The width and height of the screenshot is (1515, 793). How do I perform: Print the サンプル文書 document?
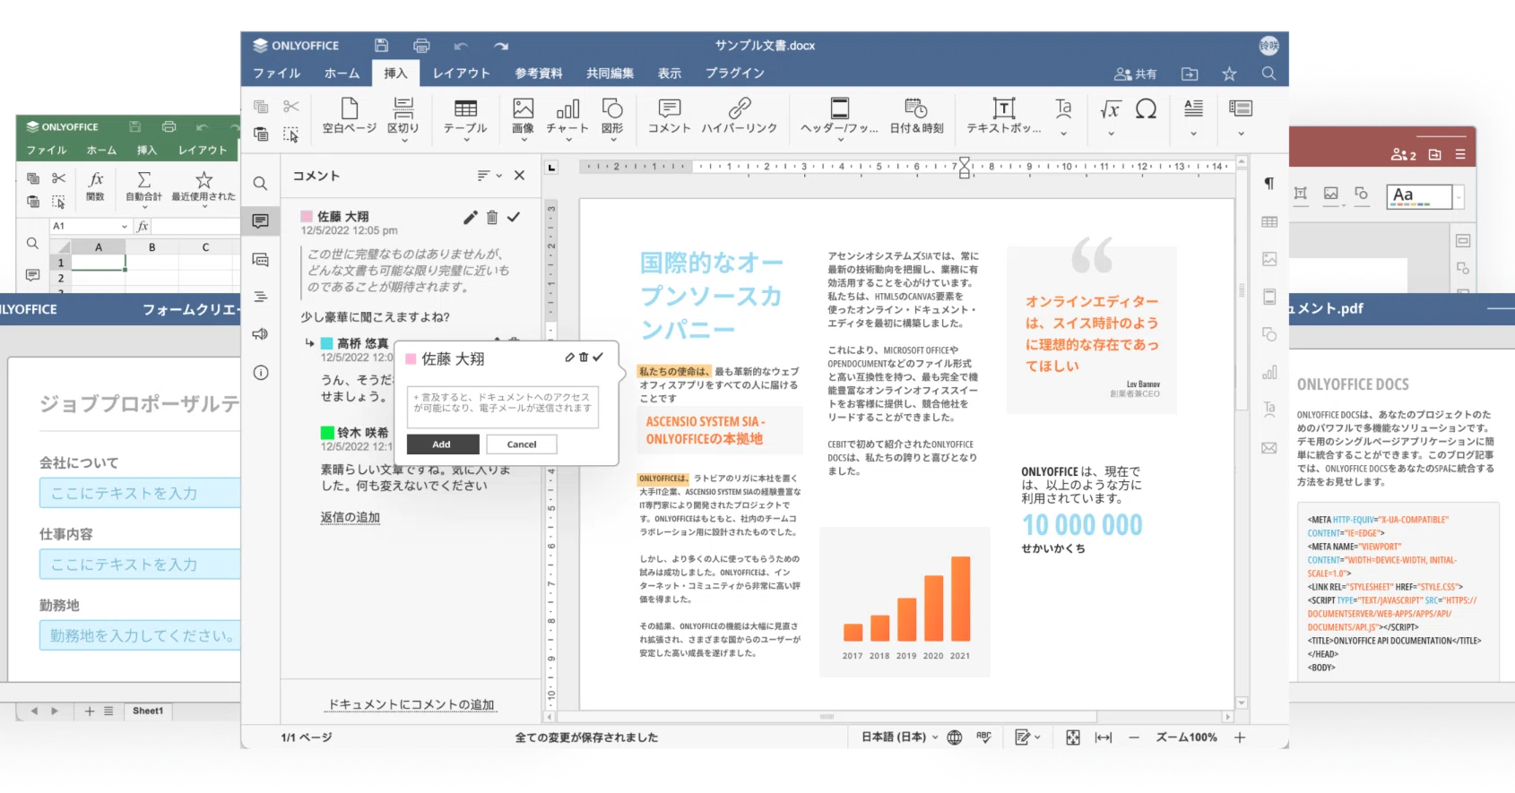tap(421, 46)
